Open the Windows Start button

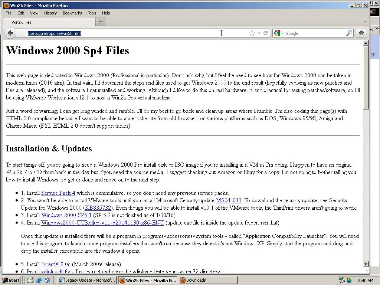(11, 280)
